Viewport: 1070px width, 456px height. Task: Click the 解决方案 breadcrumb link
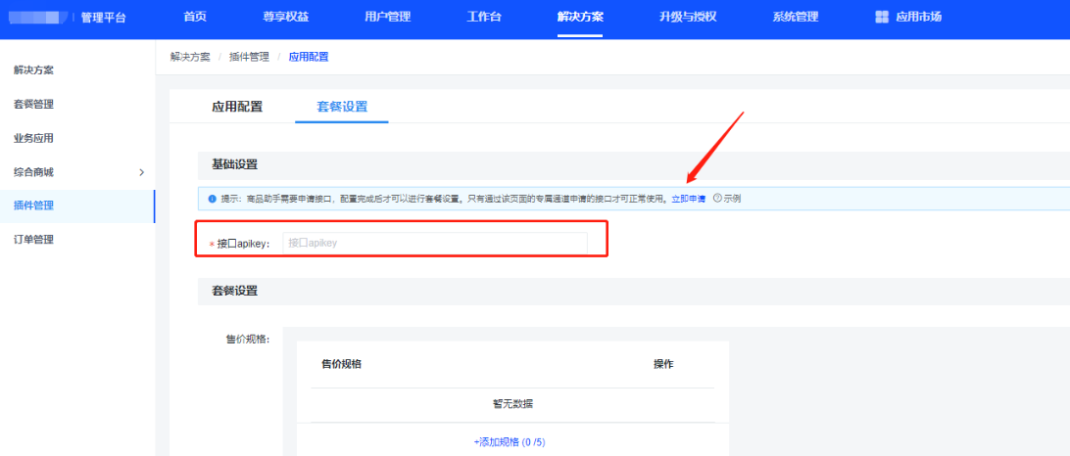point(190,58)
